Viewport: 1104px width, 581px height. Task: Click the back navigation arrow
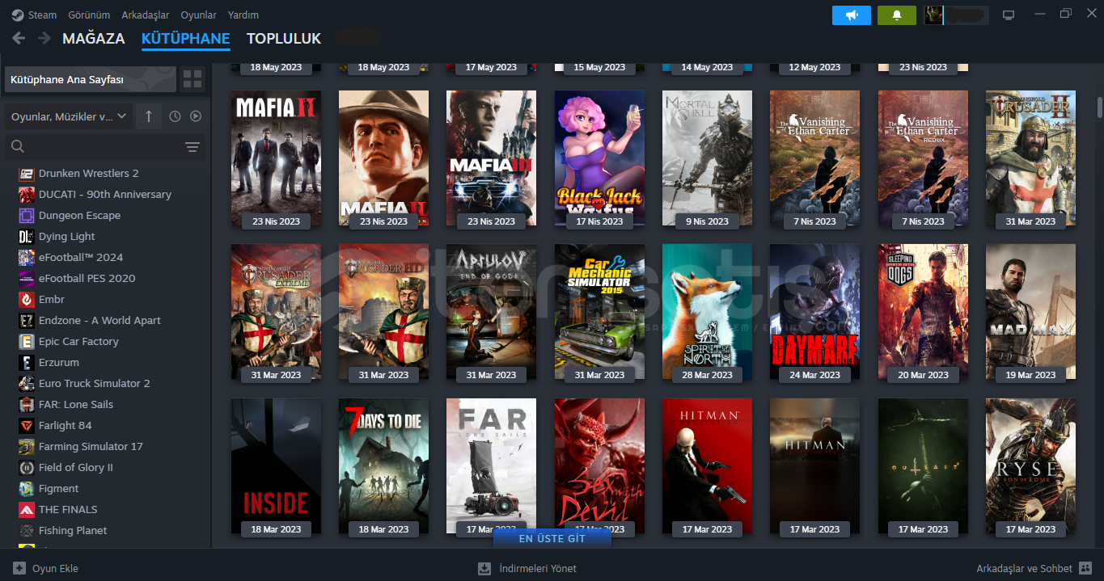[x=19, y=38]
